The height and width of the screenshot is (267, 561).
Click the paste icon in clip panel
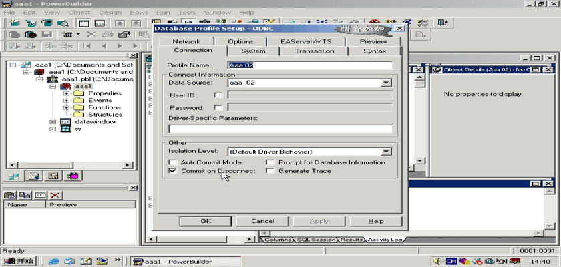point(11,195)
